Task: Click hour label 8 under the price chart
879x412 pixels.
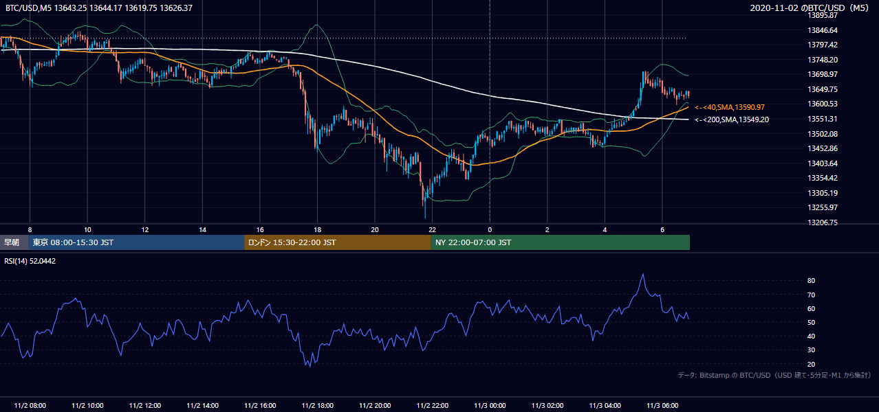Action: pyautogui.click(x=30, y=229)
